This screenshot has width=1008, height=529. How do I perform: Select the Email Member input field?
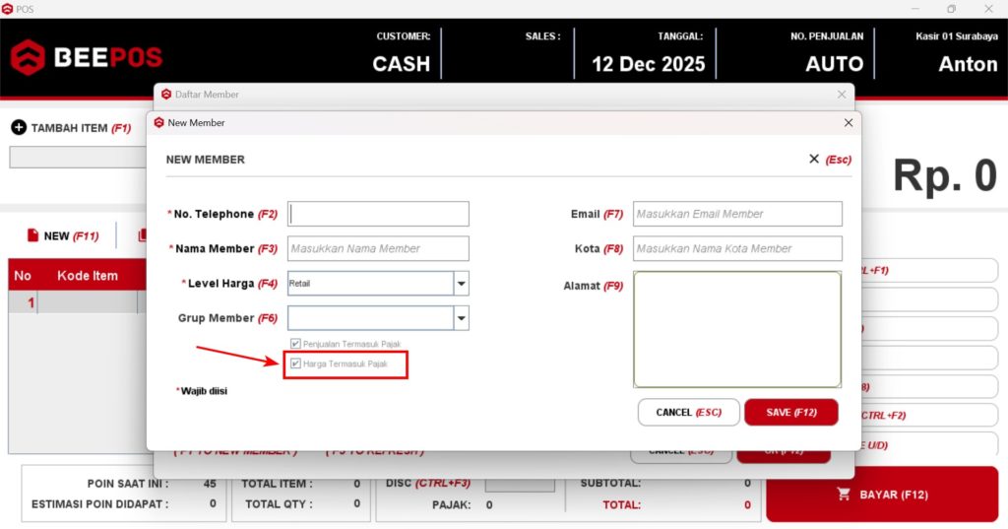pyautogui.click(x=737, y=214)
